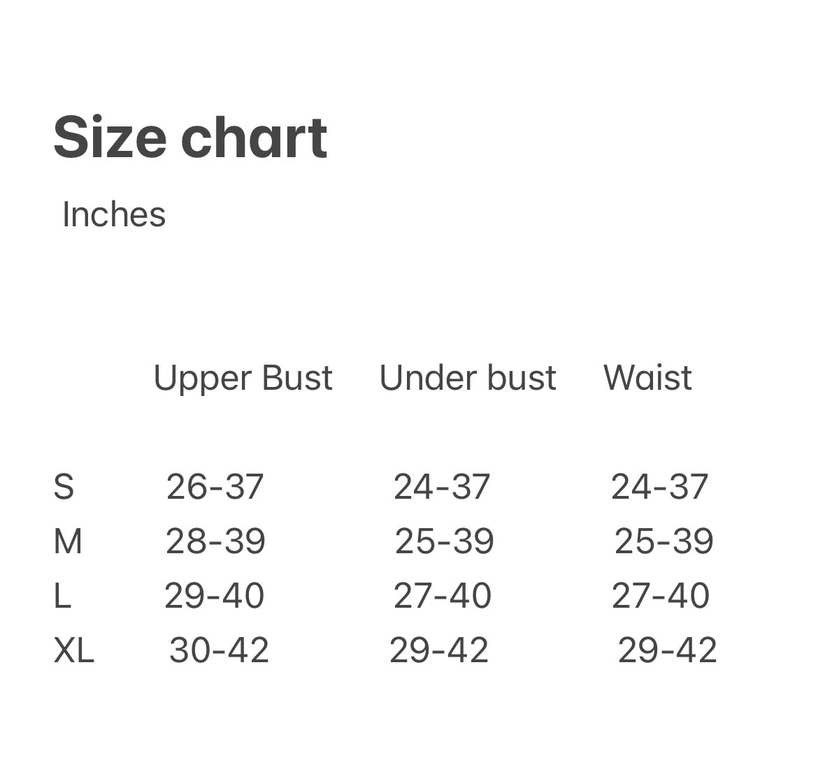Click the L Waist value 27-40
Image resolution: width=818 pixels, height=760 pixels.
[x=661, y=596]
